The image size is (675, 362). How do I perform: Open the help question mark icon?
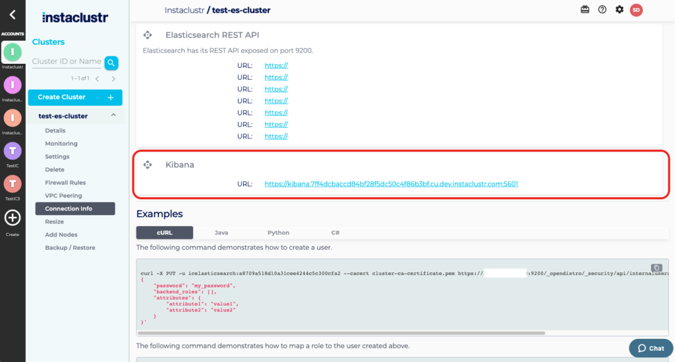602,9
